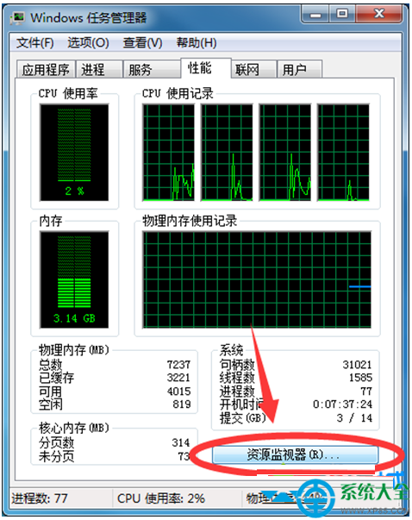Open the 帮助(H) menu
This screenshot has height=520, width=412.
pyautogui.click(x=197, y=43)
